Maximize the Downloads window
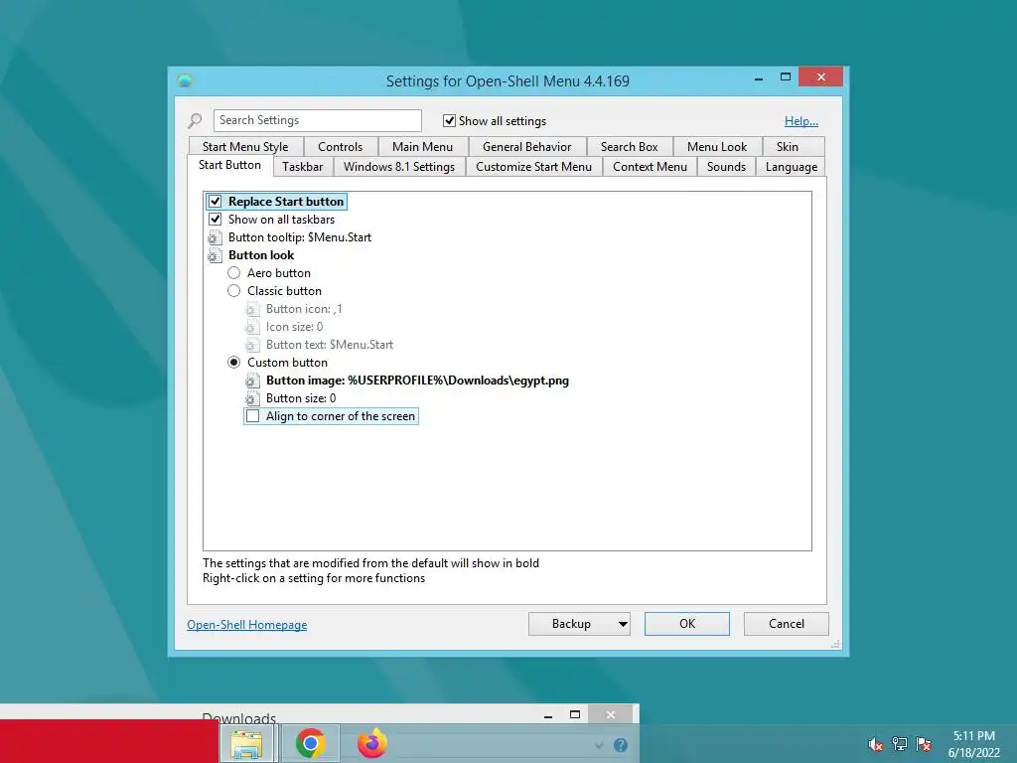The height and width of the screenshot is (763, 1017). click(575, 715)
